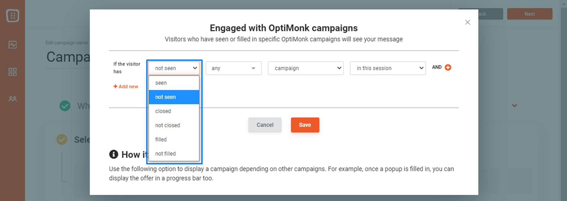The width and height of the screenshot is (567, 201).
Task: Click the green checkmark step icon
Action: pos(65,106)
